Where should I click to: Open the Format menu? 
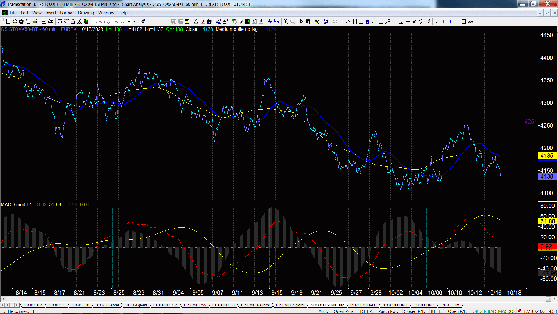point(67,13)
